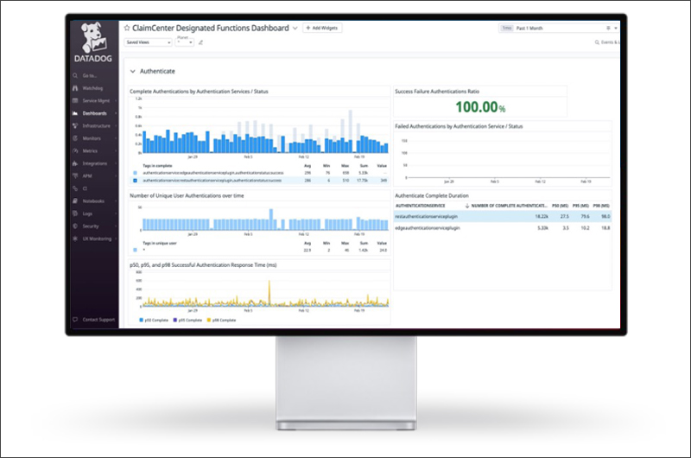This screenshot has height=458, width=691.
Task: Open APM in the sidebar
Action: click(x=86, y=175)
